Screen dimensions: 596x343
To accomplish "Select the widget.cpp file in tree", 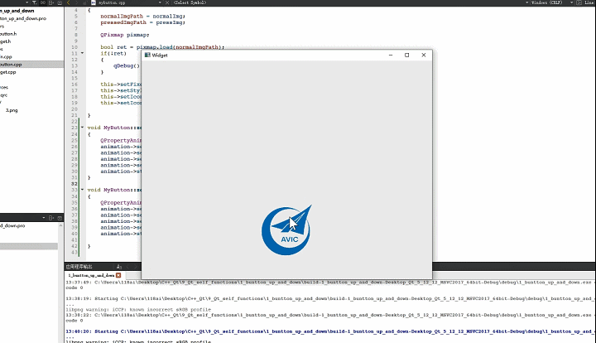I will [x=8, y=72].
